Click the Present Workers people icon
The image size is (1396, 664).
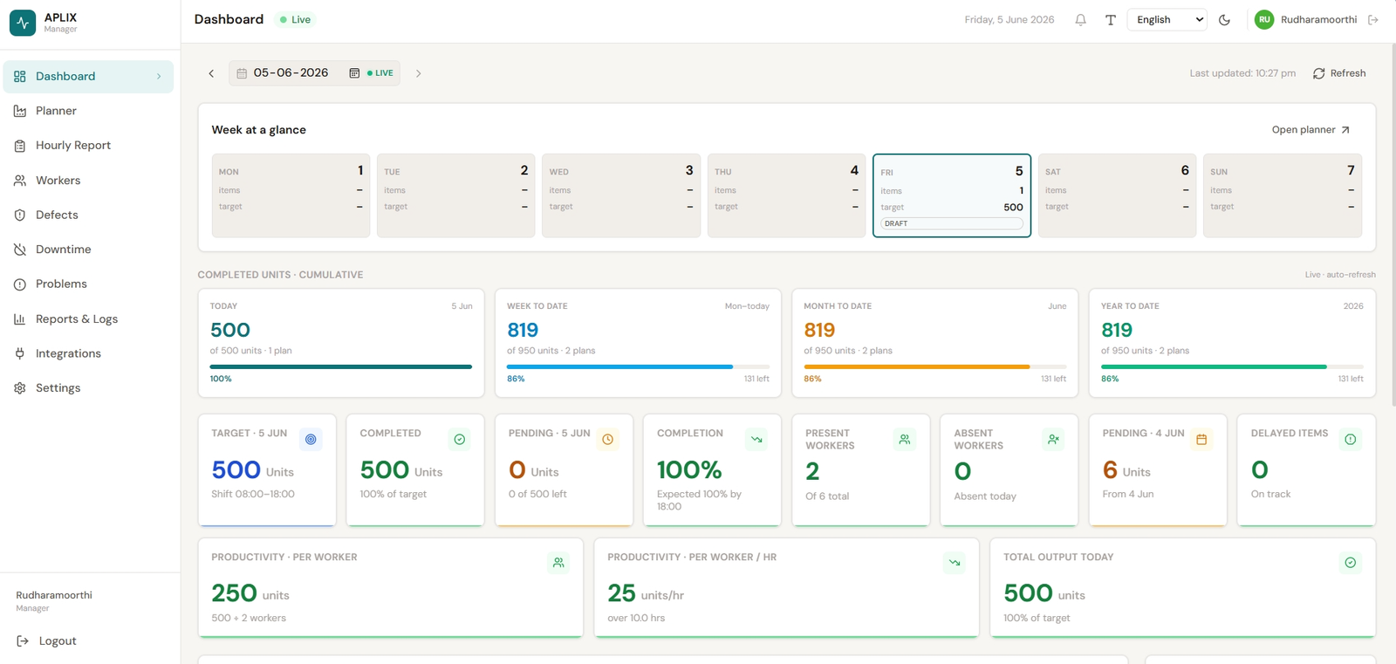pos(905,440)
